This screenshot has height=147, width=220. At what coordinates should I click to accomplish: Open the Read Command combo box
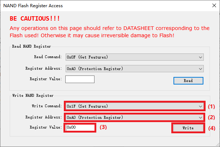(x=130, y=57)
